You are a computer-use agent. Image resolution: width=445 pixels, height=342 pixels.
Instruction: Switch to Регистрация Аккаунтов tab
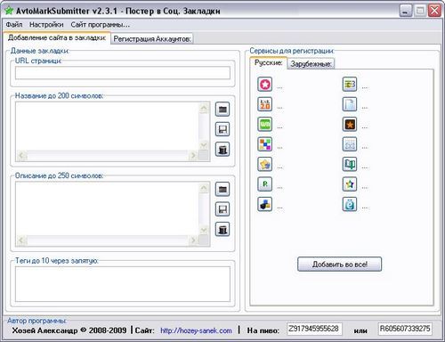pyautogui.click(x=152, y=39)
